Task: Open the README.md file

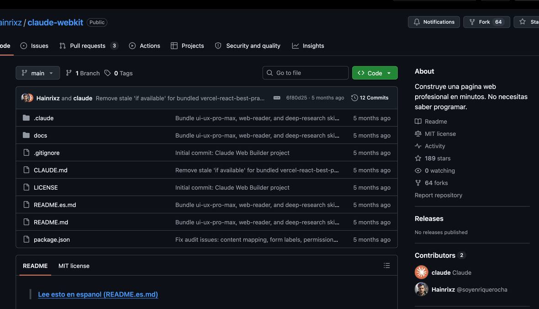Action: point(51,222)
